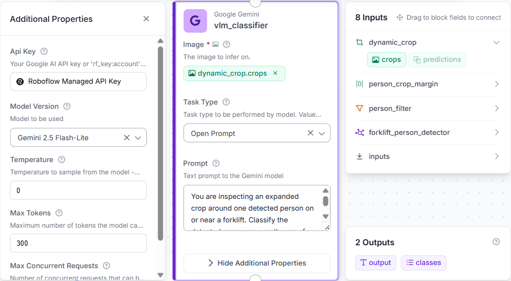Remove the dynamic_crop.crops image selection
511x281 pixels.
point(276,73)
